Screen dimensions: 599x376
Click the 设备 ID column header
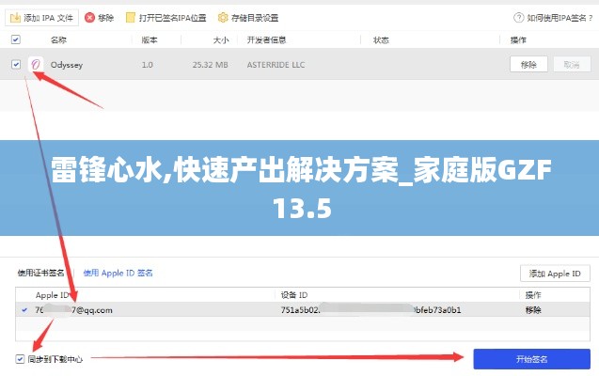click(294, 295)
